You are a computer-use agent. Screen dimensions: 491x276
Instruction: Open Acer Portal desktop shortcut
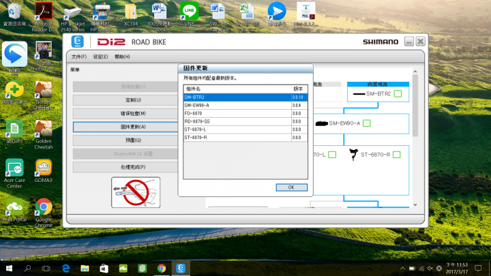point(14,210)
